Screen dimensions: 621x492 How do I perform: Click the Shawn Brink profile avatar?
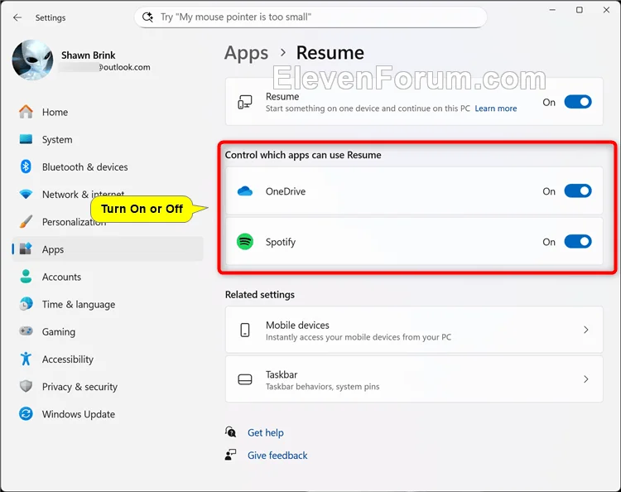tap(32, 60)
